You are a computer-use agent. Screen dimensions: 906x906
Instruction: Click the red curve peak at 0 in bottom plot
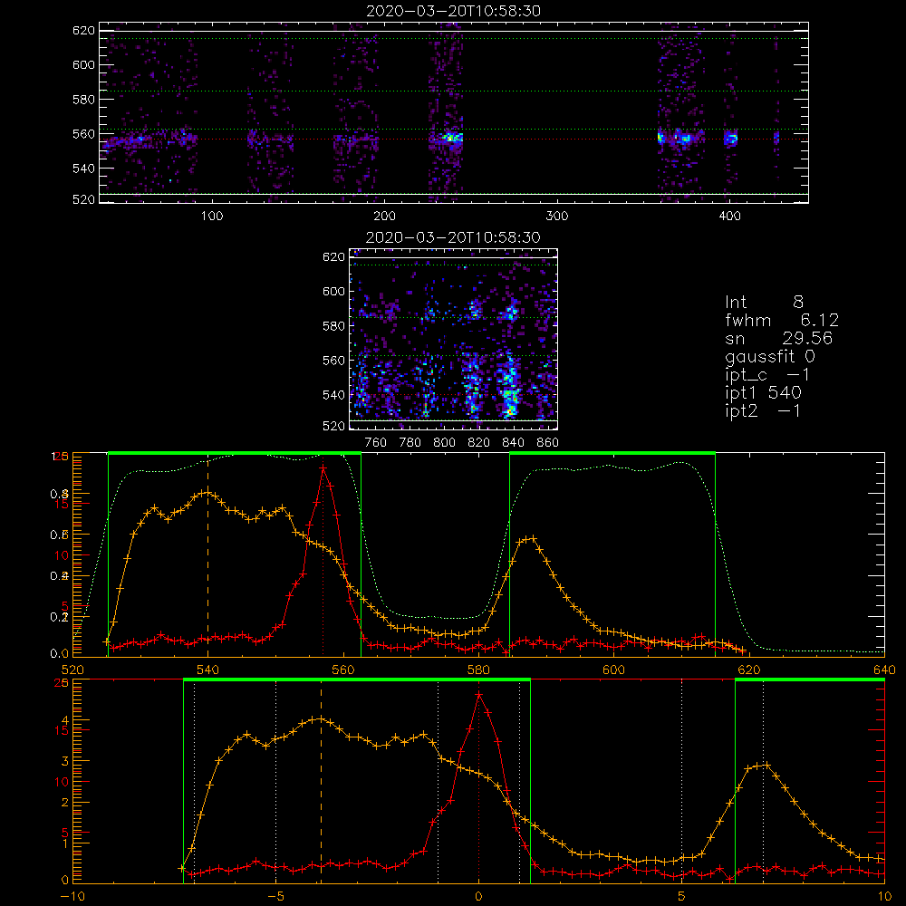[479, 695]
